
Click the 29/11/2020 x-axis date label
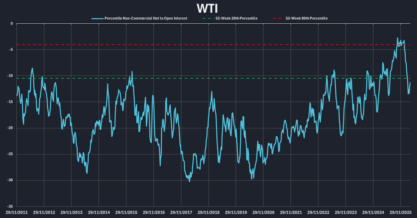(x=263, y=213)
